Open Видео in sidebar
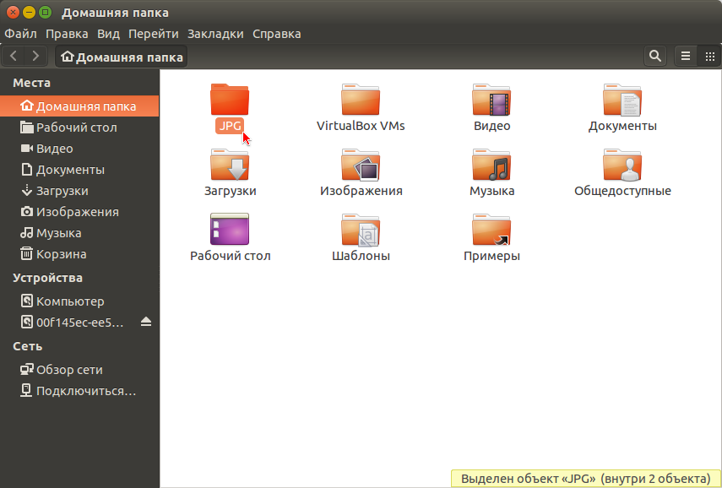Screen dimensions: 722x488 pos(79,149)
